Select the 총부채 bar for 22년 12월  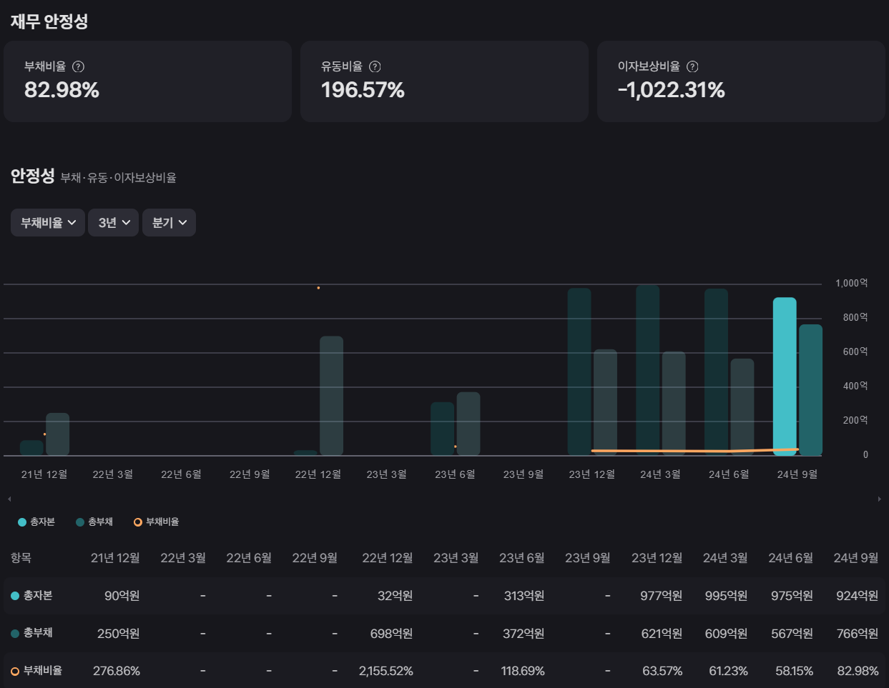pos(331,396)
